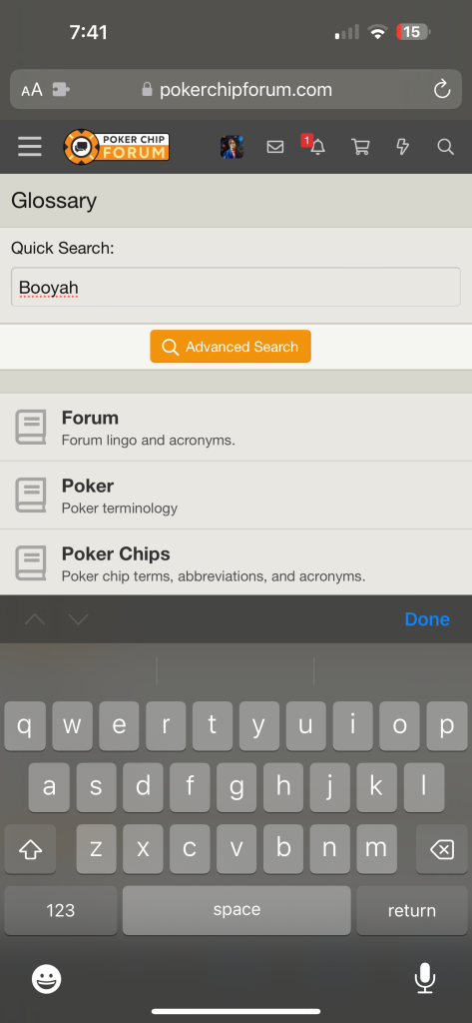Click the Poker Chip Forum logo
The height and width of the screenshot is (1023, 472).
pos(117,146)
